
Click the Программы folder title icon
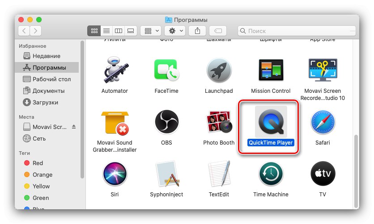[169, 20]
